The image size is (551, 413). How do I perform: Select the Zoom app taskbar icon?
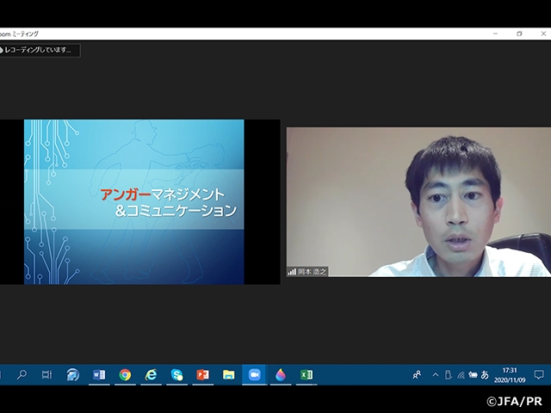[254, 374]
